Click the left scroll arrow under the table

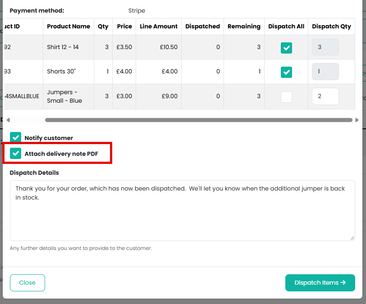click(x=8, y=120)
